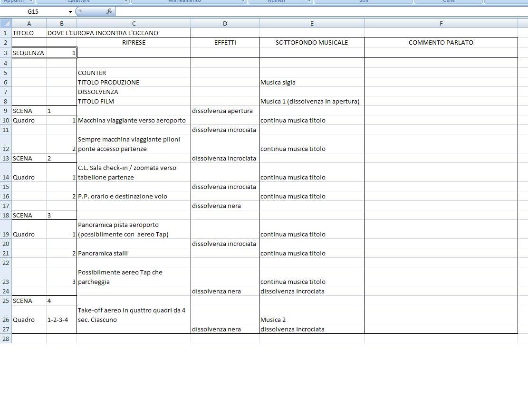Viewport: 528px width, 405px height.
Task: Click the Select All corner of the sheet
Action: coord(6,24)
